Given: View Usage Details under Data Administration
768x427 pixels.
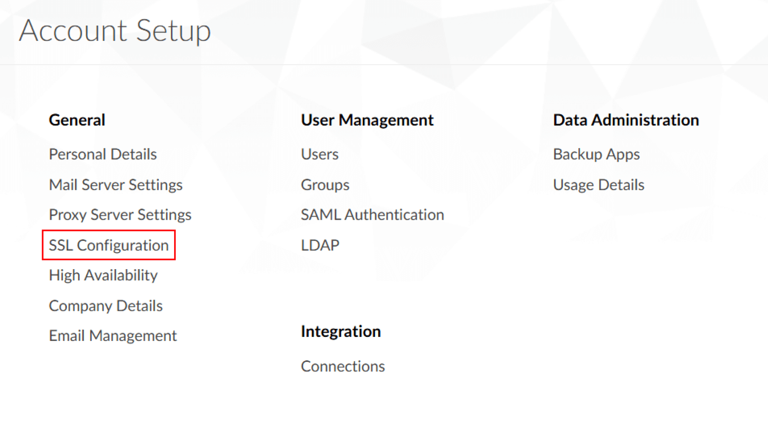Looking at the screenshot, I should 598,185.
